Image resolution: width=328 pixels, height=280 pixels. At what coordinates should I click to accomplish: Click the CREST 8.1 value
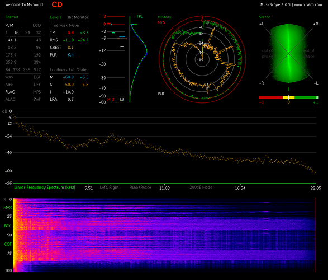[x=71, y=48]
